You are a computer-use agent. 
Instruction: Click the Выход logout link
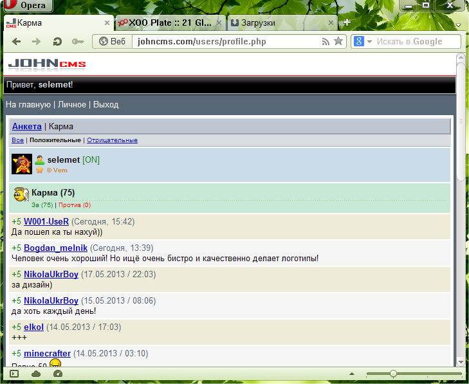(x=106, y=104)
